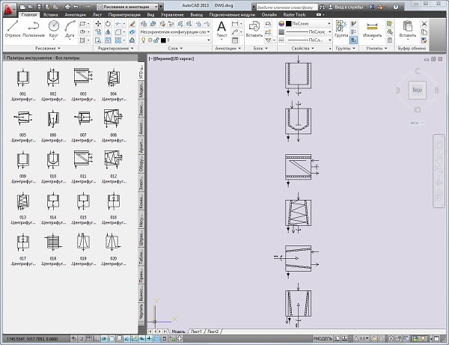Viewport: 449px width, 345px height.
Task: Choose palette symbol 018 Центрифуга
Action: (53, 242)
